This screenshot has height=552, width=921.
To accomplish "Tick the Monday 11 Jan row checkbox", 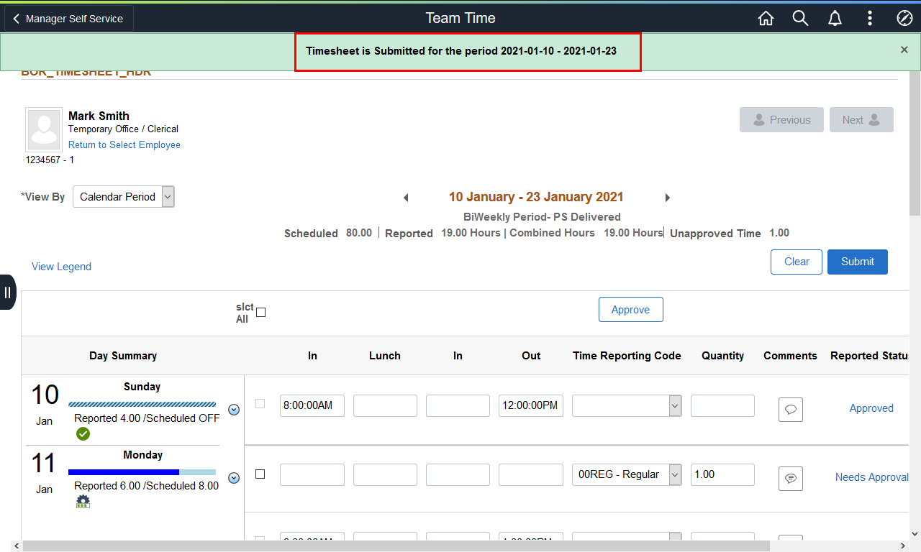I will tap(260, 474).
